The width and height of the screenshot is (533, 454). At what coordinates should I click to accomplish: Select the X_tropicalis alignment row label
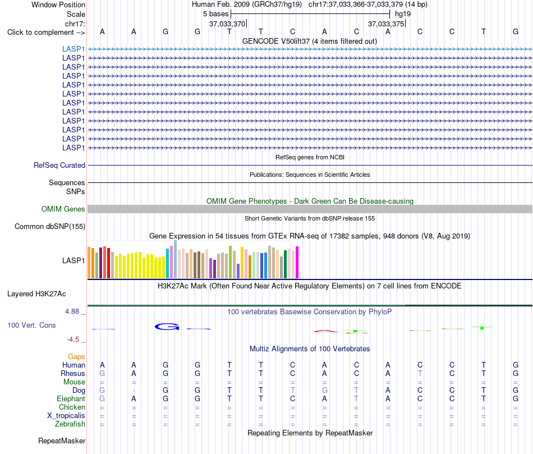66,416
